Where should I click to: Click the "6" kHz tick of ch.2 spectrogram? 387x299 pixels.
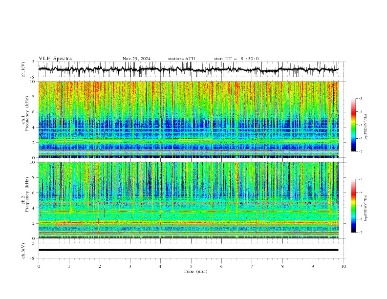pyautogui.click(x=34, y=192)
